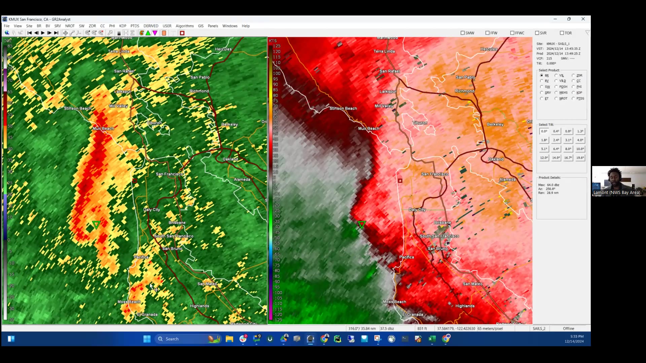
Task: Open the DERIVED menu
Action: point(151,26)
